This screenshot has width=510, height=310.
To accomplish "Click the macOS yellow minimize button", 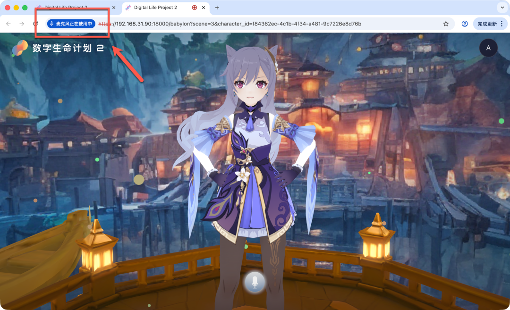I will 16,8.
